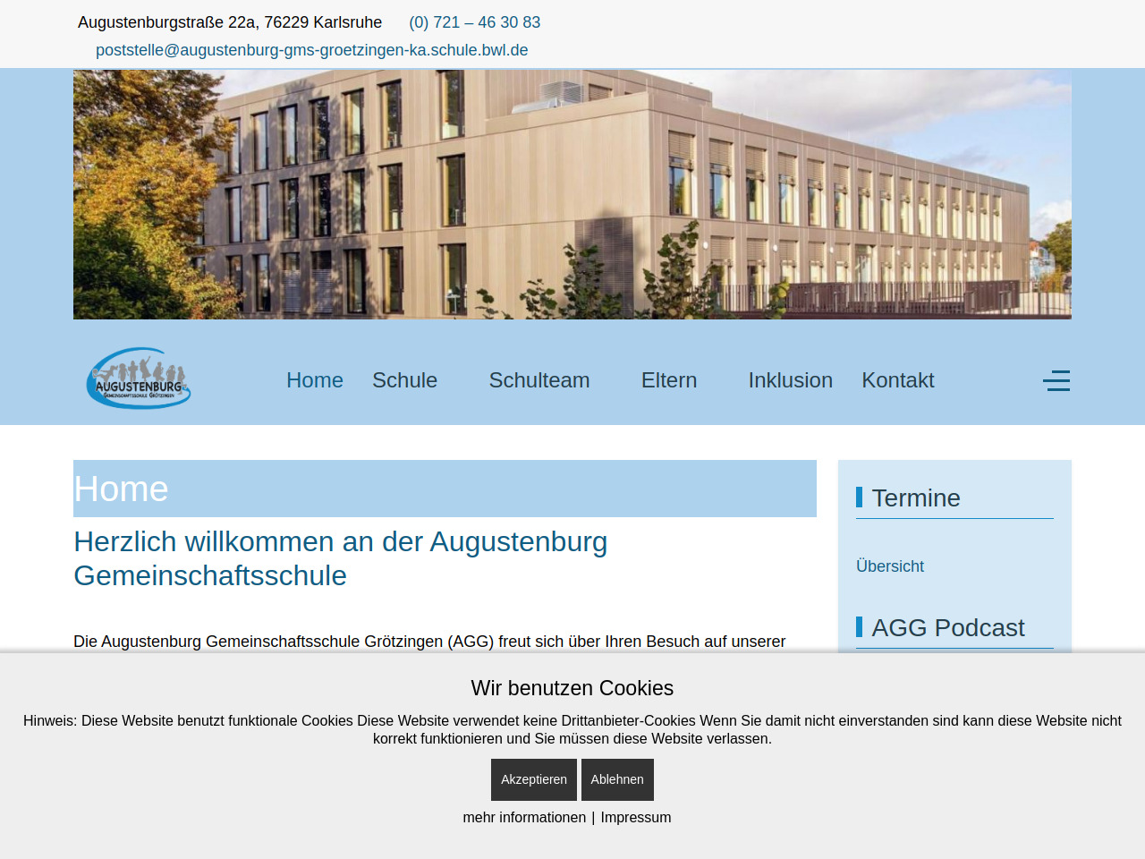Expand the Eltern navigation menu
Viewport: 1145px width, 859px height.
pos(668,380)
